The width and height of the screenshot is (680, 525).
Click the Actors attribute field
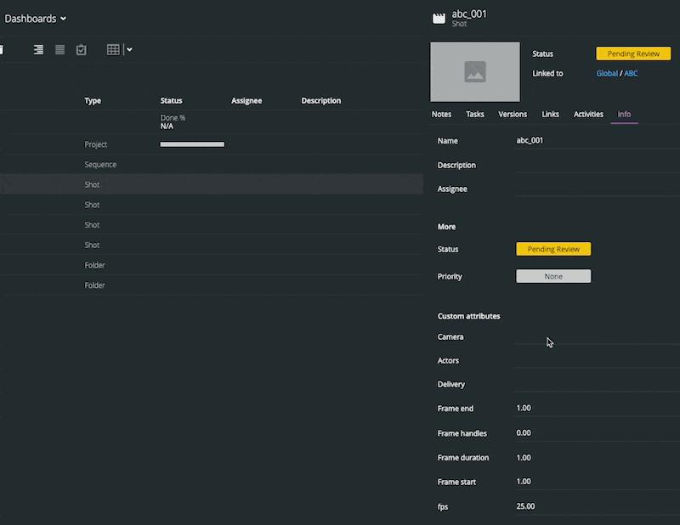click(x=597, y=361)
